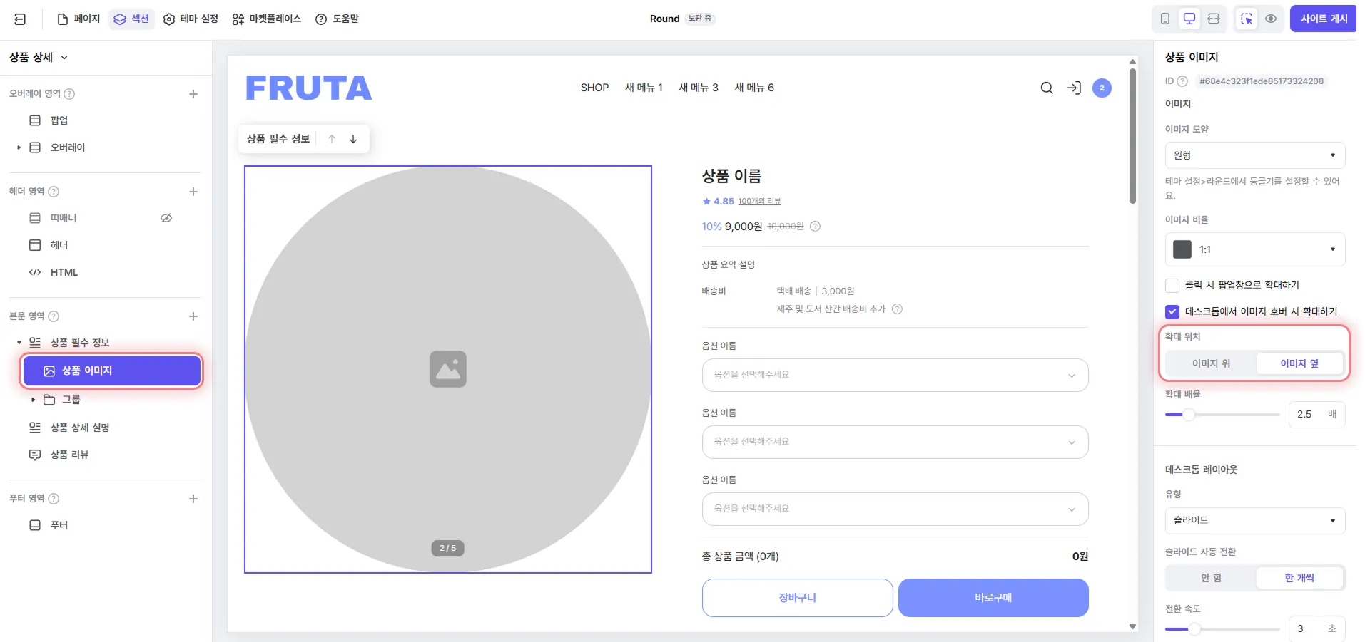Click the 바로구매 button
This screenshot has width=1365, height=642.
point(993,598)
